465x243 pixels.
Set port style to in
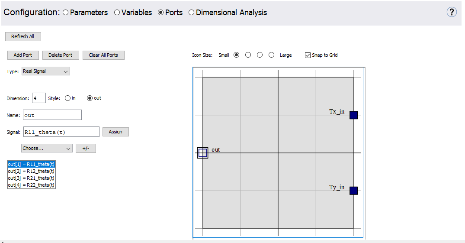(x=67, y=98)
